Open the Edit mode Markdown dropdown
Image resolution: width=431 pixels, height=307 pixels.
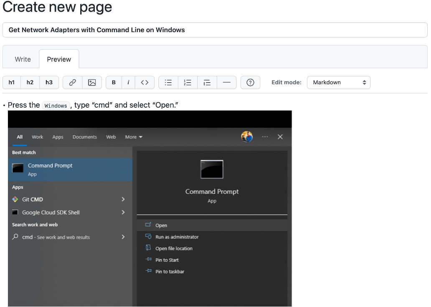(339, 82)
